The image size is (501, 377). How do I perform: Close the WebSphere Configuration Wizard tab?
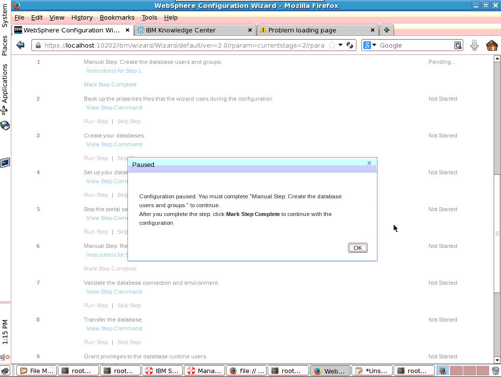[x=127, y=30]
